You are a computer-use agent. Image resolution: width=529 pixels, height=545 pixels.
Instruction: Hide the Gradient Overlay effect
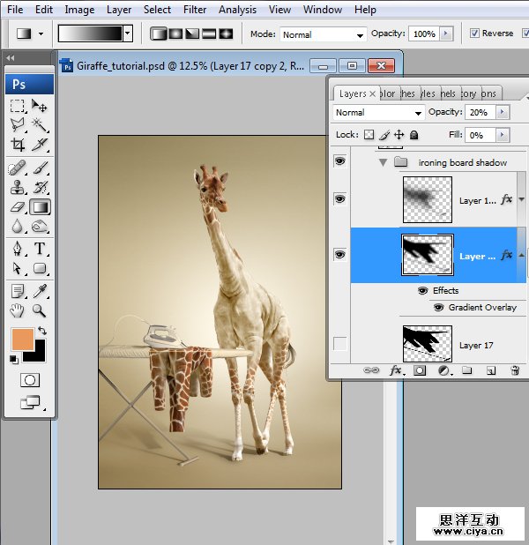[438, 308]
